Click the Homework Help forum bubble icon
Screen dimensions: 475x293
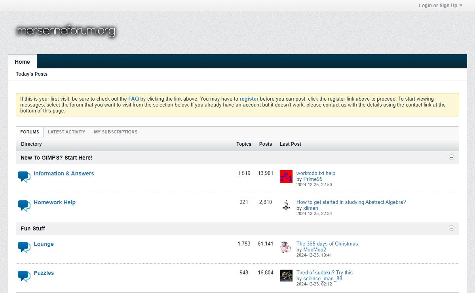[x=24, y=206]
